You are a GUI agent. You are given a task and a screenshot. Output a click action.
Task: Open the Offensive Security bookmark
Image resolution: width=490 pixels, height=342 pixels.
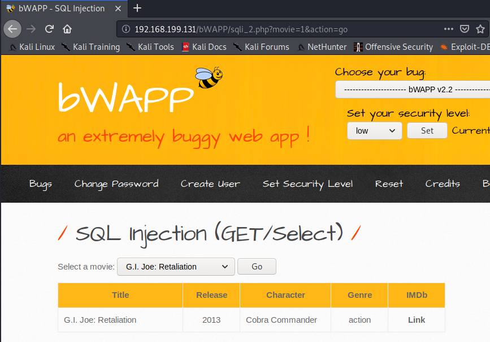point(393,47)
